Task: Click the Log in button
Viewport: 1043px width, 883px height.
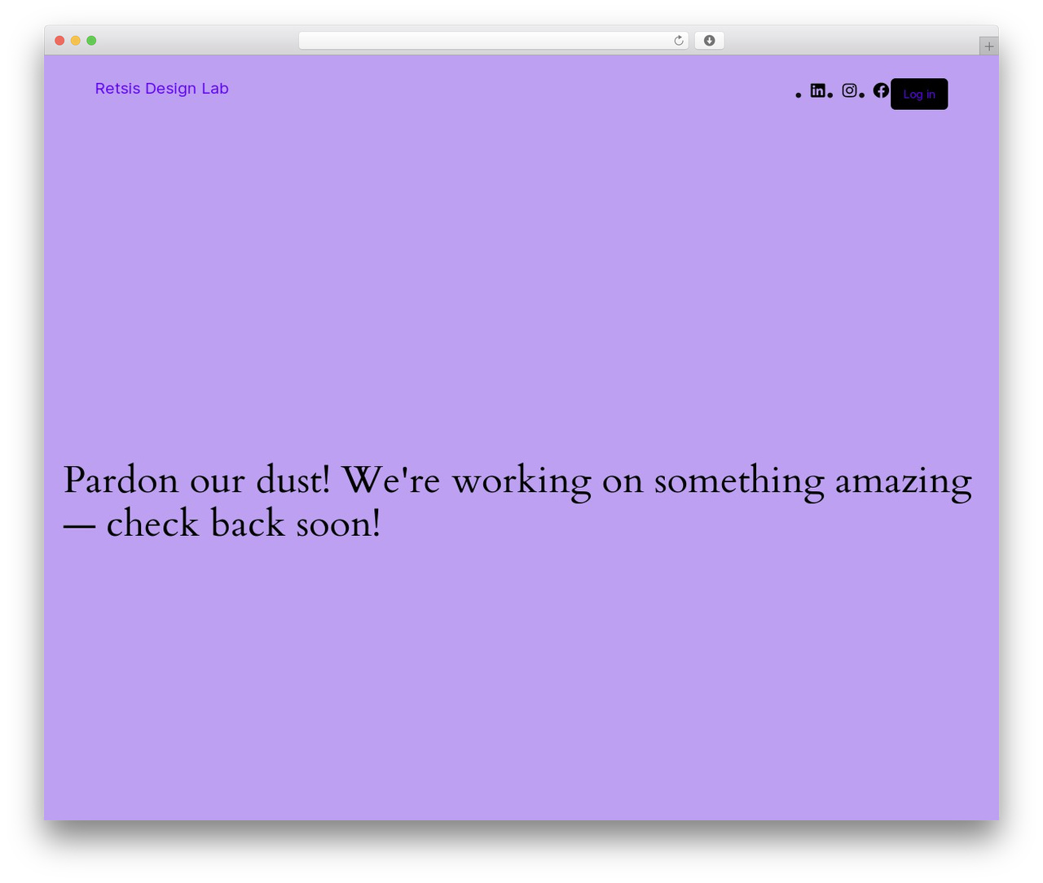Action: [x=919, y=94]
